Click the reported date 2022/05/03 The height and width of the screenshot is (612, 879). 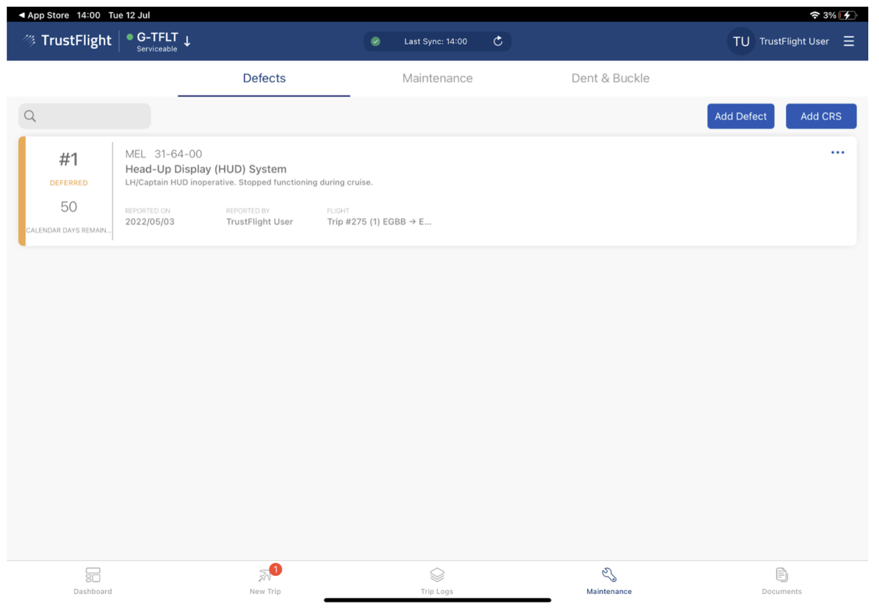click(149, 222)
